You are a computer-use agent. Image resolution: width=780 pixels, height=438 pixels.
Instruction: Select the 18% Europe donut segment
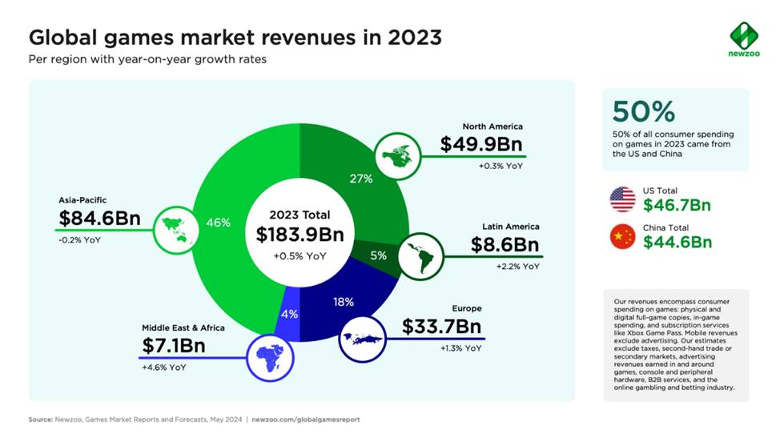point(351,302)
